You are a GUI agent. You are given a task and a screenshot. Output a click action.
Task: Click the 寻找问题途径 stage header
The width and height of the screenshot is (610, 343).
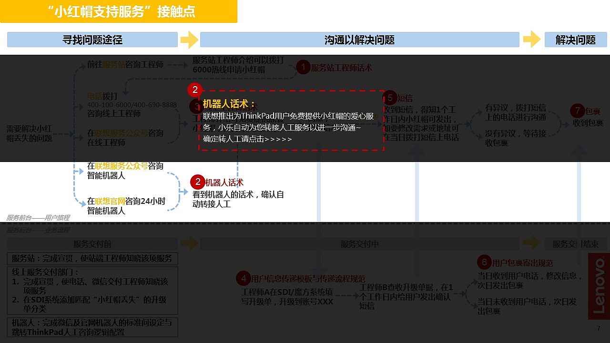pyautogui.click(x=92, y=40)
